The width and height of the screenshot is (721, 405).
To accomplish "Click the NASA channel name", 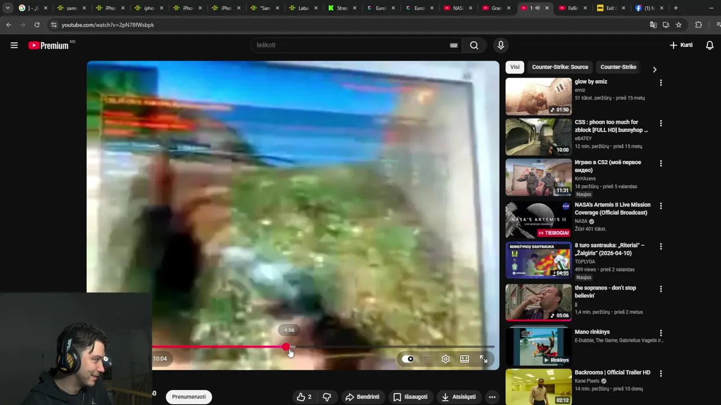I will 581,221.
